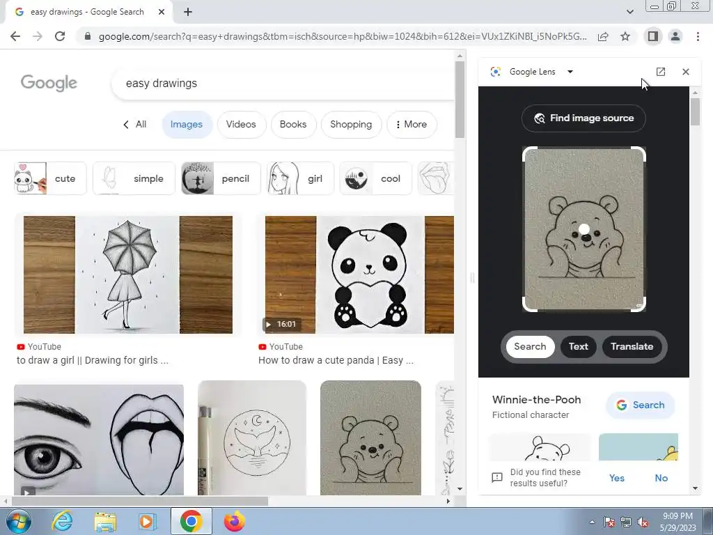Select the pencil suggestion chip
Viewport: 713px width, 535px height.
tap(221, 178)
